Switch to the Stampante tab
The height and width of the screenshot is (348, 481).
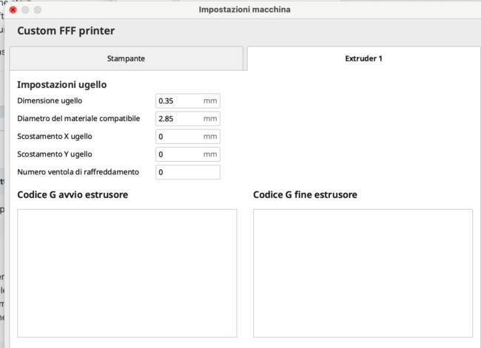[x=126, y=58]
